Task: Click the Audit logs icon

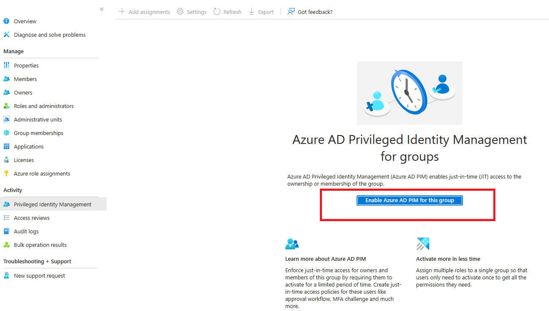Action: (6, 231)
